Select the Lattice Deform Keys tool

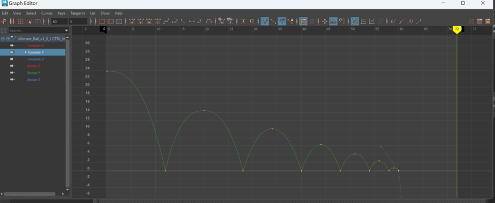[21, 22]
